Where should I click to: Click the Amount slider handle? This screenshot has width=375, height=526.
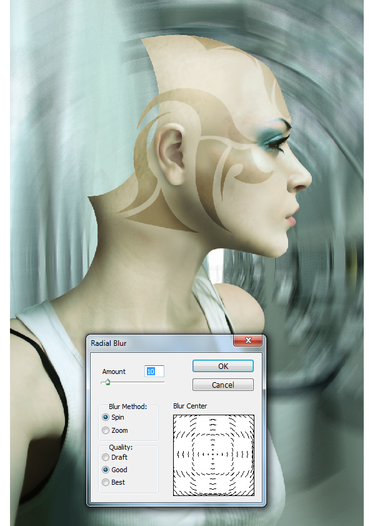[x=107, y=382]
